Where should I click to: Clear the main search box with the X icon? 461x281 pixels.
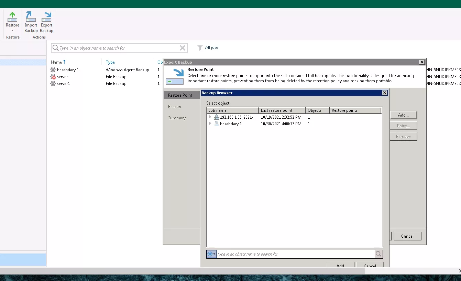coord(183,48)
